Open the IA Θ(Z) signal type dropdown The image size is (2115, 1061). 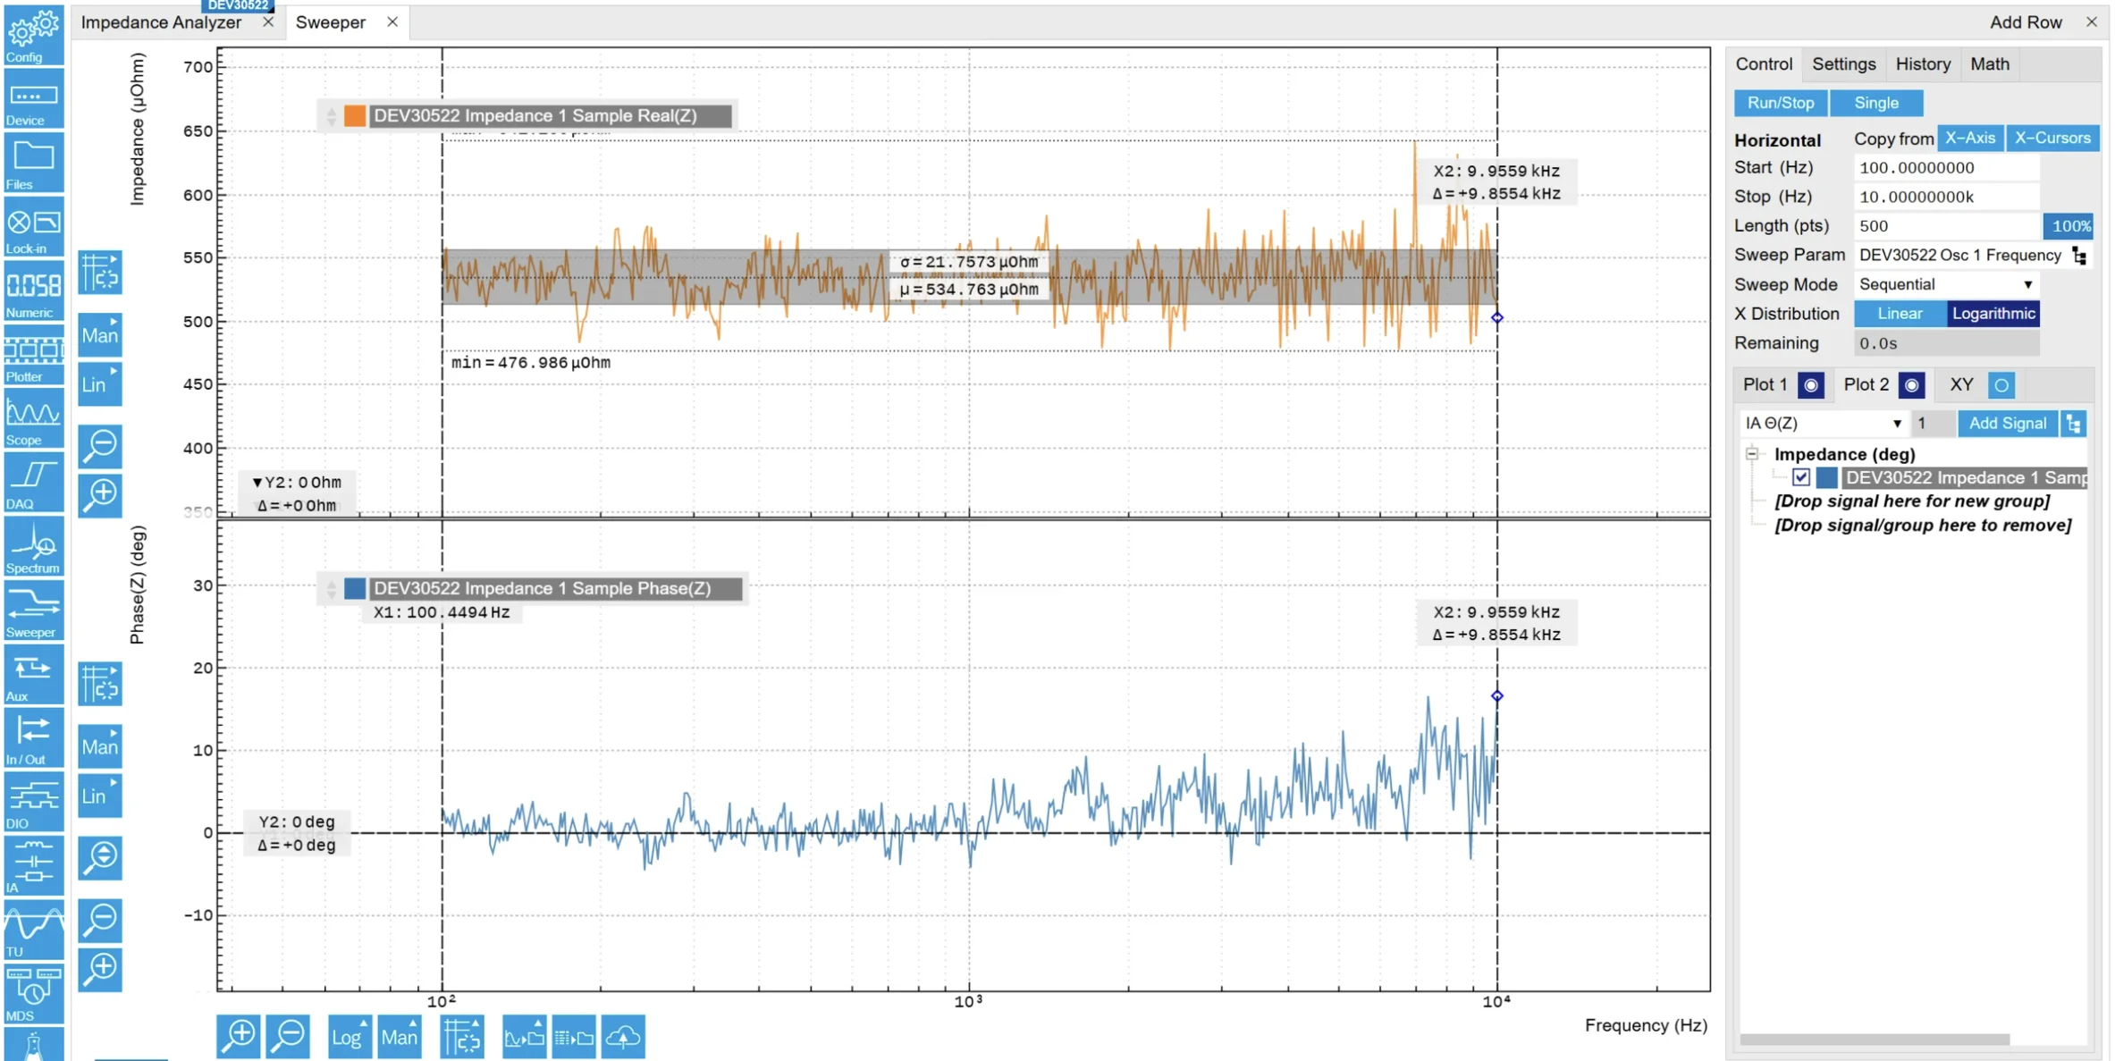pyautogui.click(x=1823, y=424)
